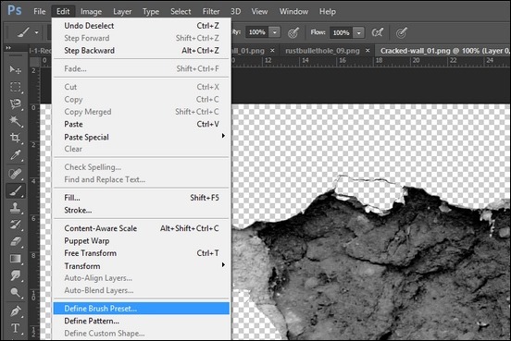Click the Opacity 100% input field

pyautogui.click(x=257, y=32)
